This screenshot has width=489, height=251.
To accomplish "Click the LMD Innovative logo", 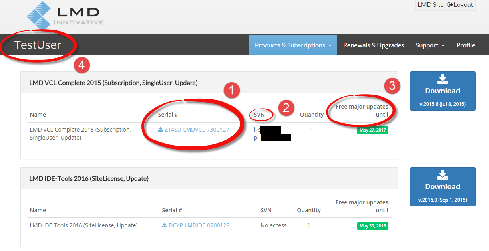I will (x=65, y=17).
